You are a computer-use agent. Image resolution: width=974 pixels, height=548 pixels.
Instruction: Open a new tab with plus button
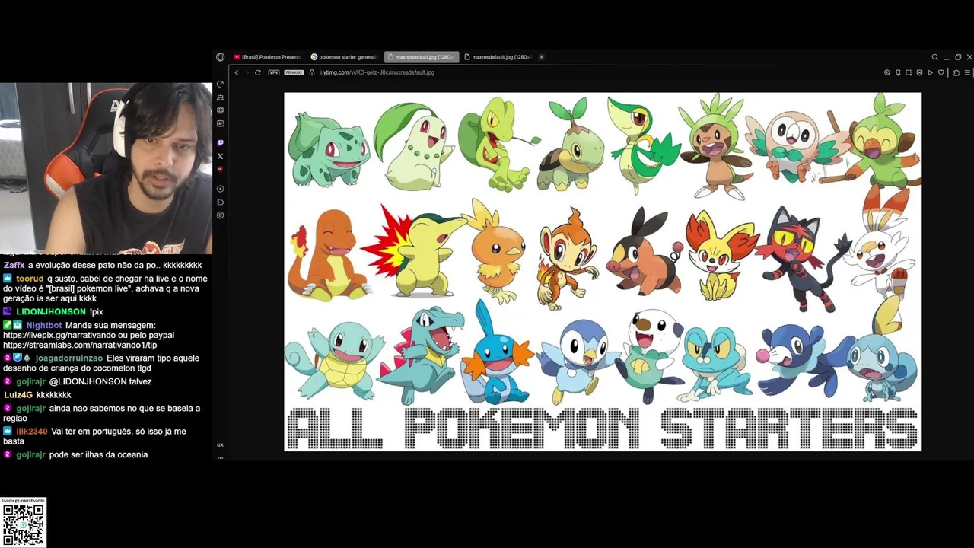[541, 57]
